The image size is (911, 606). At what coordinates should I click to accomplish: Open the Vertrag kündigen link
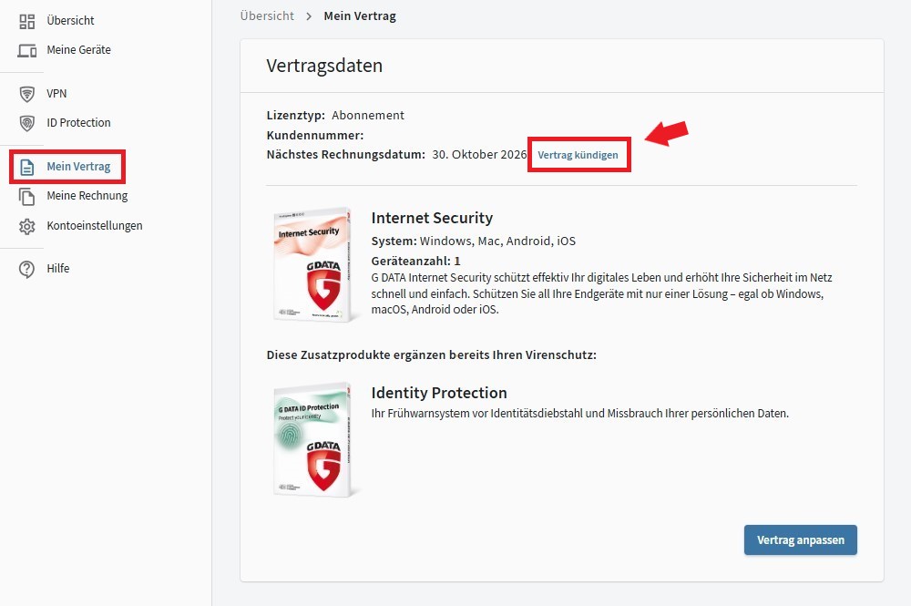coord(579,155)
